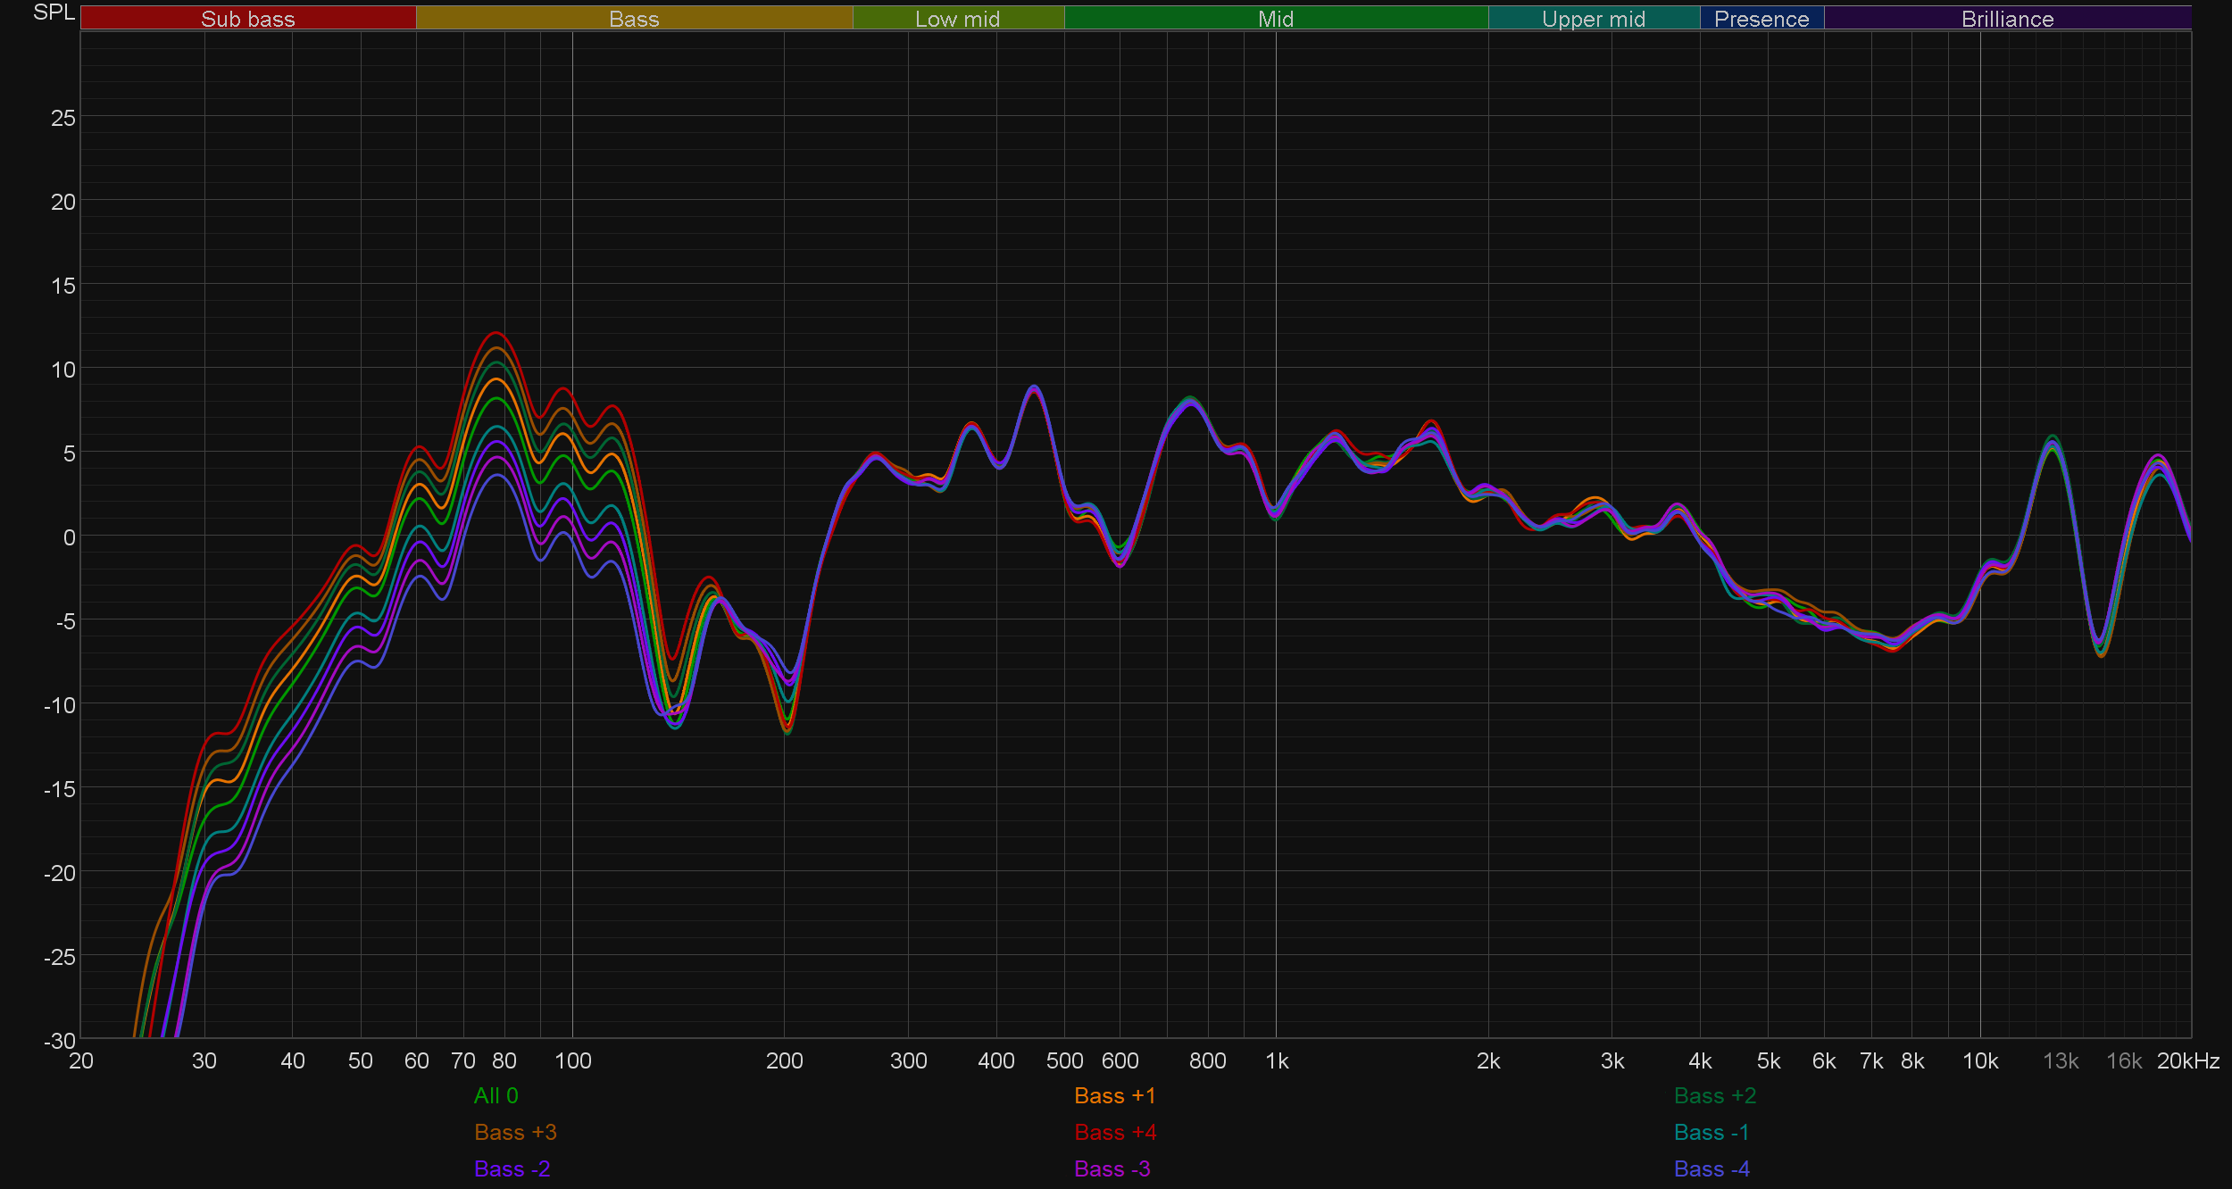Click the Low mid band header
2232x1189 pixels.
957,19
